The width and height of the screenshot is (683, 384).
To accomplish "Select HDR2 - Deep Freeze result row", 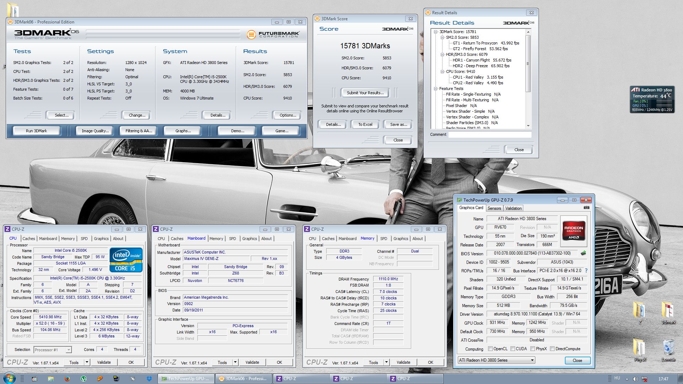I will coord(481,66).
